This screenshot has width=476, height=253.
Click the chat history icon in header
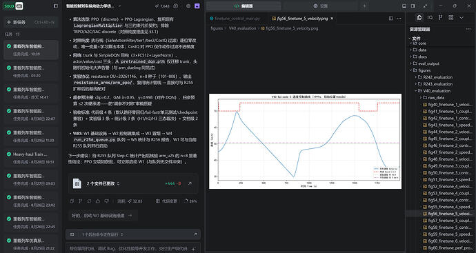point(176,6)
